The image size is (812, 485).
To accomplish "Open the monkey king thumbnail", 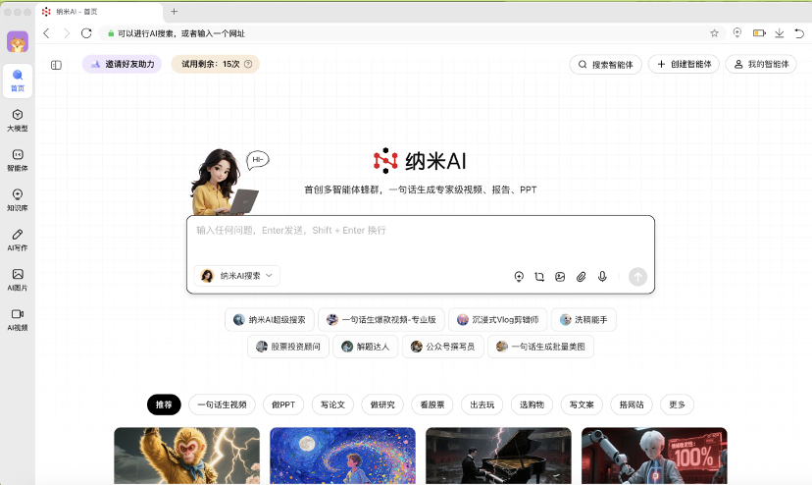I will [187, 456].
